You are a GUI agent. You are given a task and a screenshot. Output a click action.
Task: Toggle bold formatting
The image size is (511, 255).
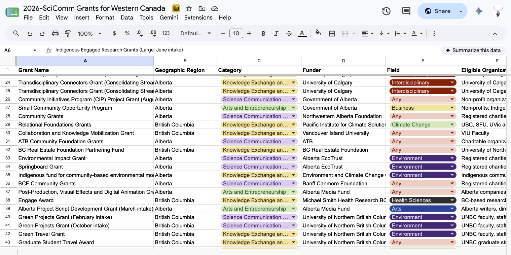point(263,33)
